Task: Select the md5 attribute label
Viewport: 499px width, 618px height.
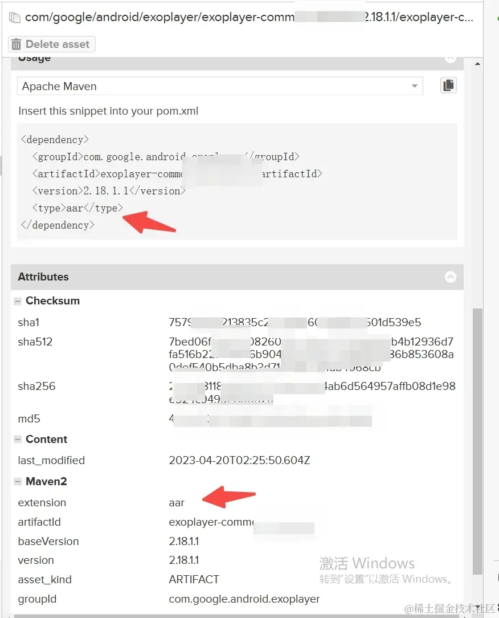Action: coord(28,418)
